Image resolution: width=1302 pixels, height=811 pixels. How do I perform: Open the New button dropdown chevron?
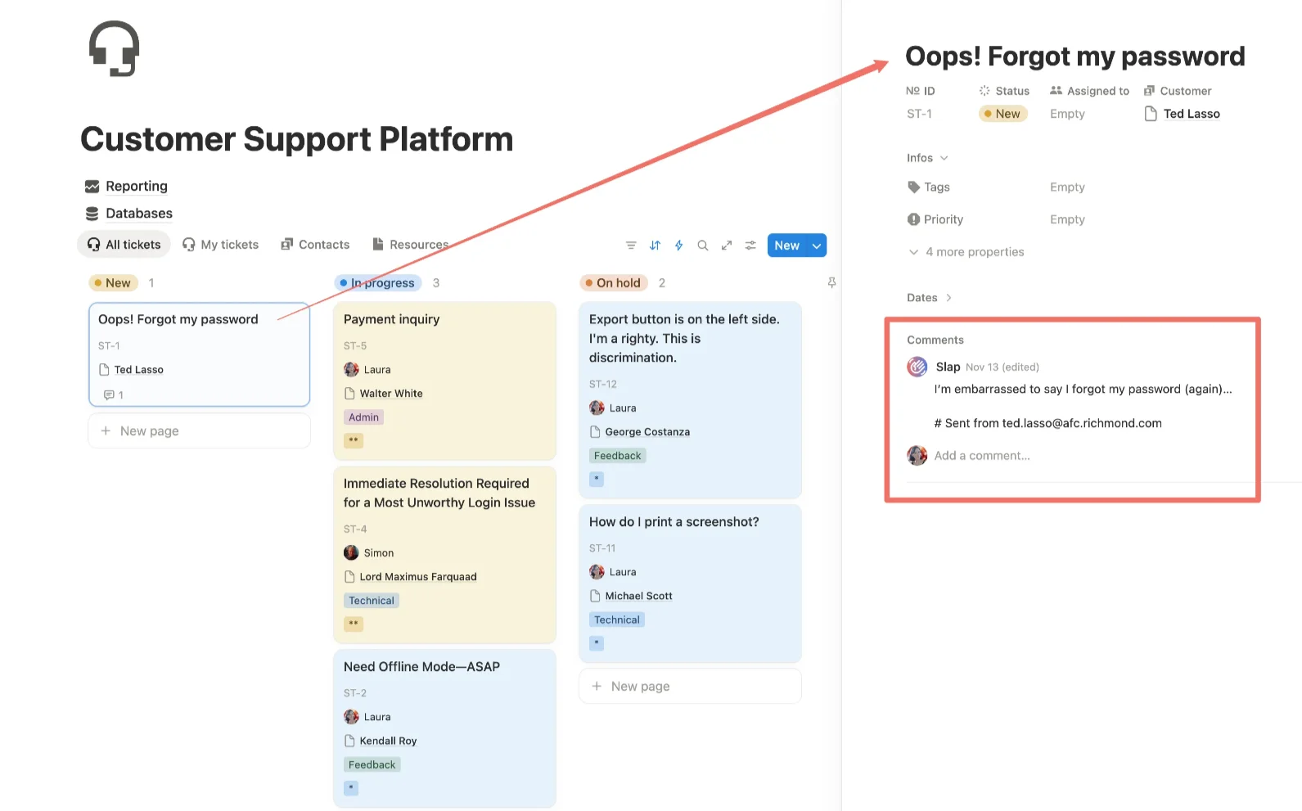point(816,245)
